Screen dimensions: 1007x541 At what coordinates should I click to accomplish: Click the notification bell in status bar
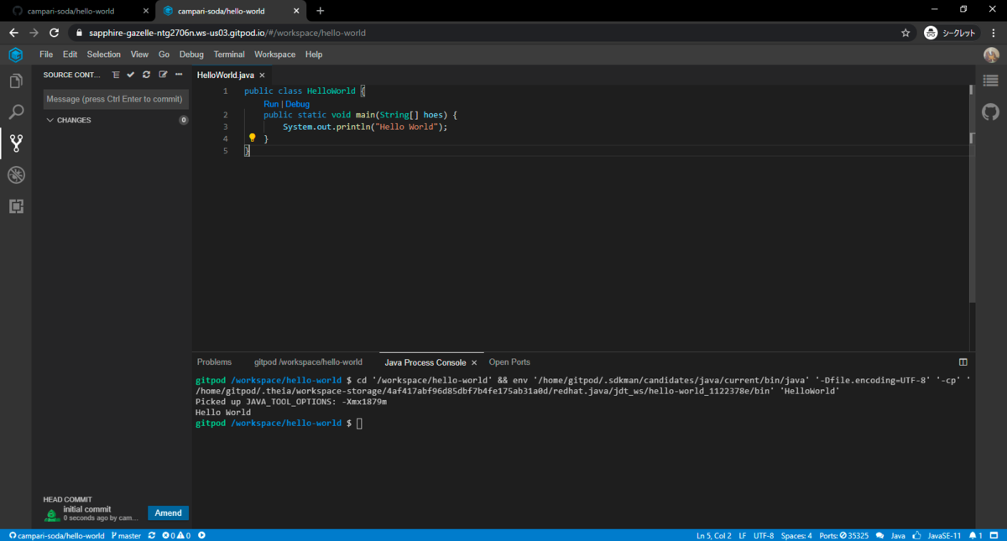click(973, 535)
